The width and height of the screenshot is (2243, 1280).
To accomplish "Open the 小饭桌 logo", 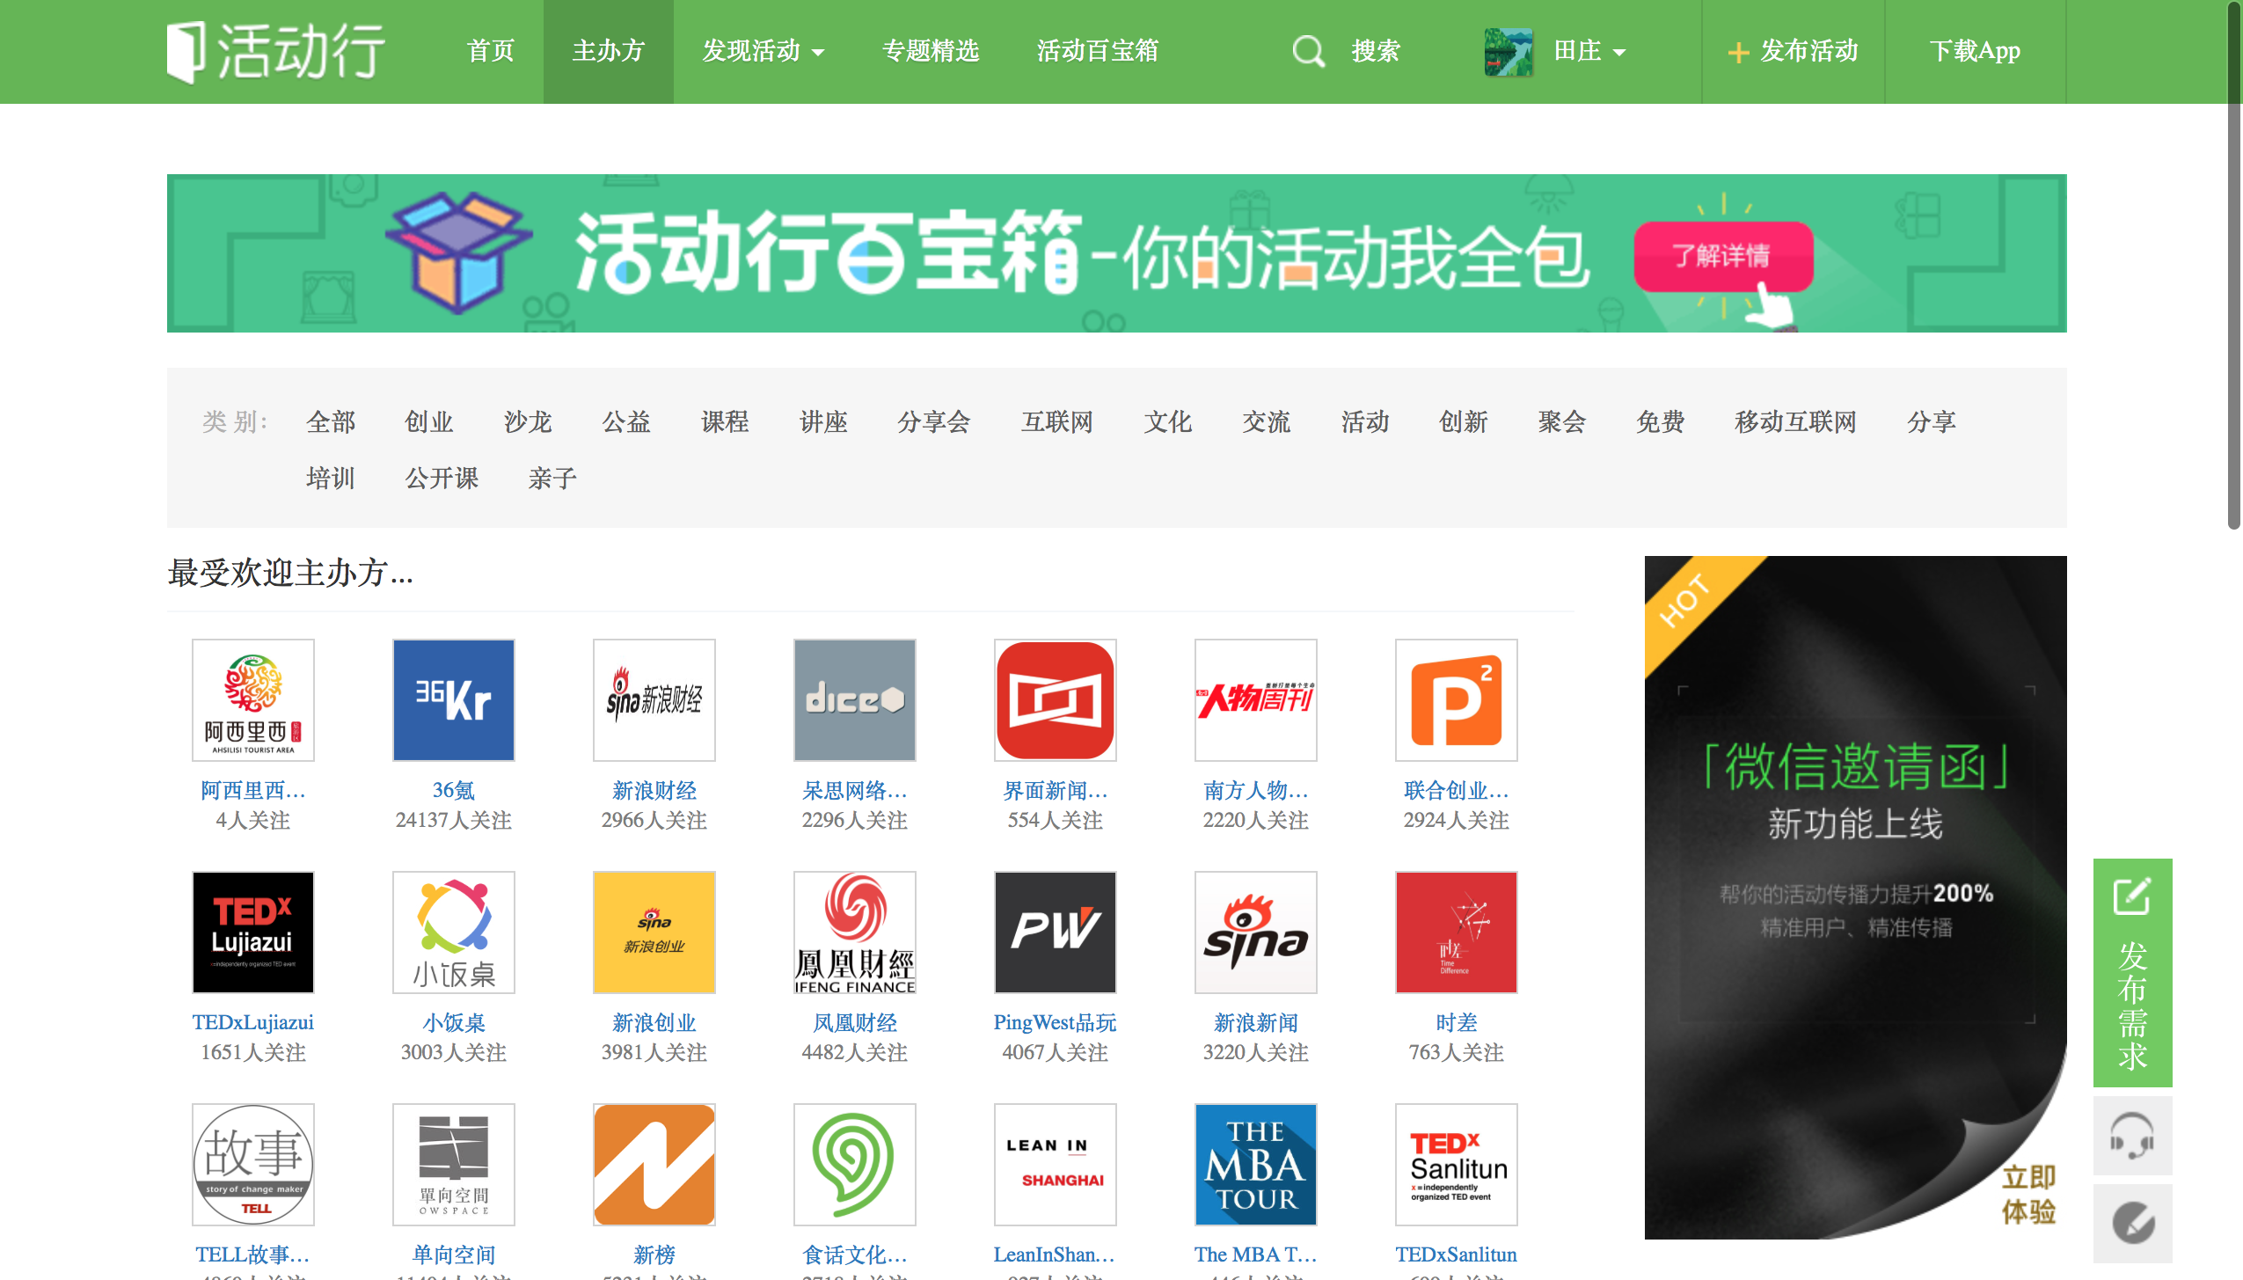I will (454, 933).
